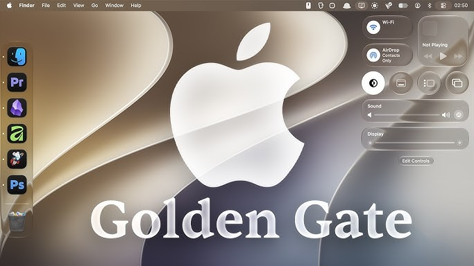This screenshot has height=266, width=474.
Task: Click the 02:50 clock in menu bar
Action: (x=461, y=6)
